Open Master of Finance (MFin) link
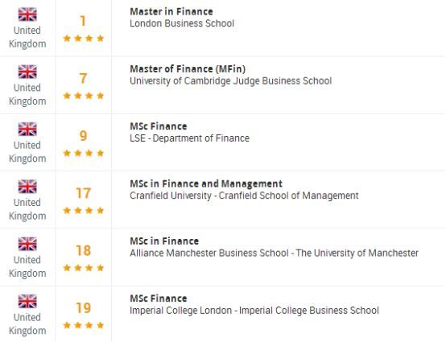The width and height of the screenshot is (446, 342). (188, 69)
